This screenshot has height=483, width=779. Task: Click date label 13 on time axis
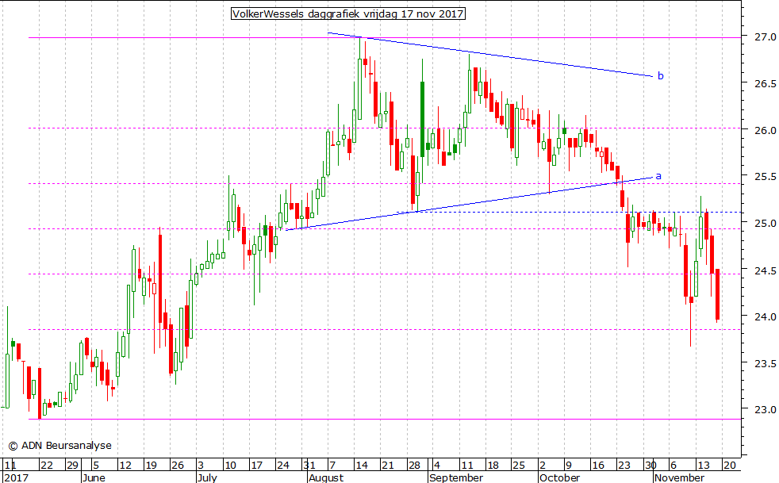pyautogui.click(x=703, y=466)
